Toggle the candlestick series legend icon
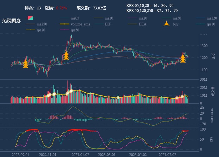 coord(30,18)
